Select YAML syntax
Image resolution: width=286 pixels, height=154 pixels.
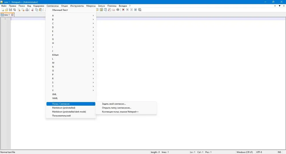(71, 98)
